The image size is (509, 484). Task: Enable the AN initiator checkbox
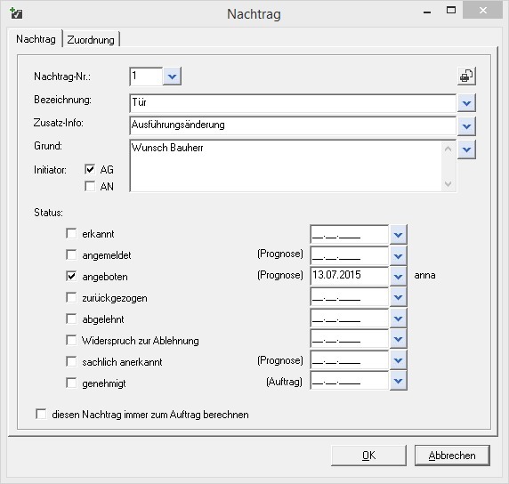90,186
